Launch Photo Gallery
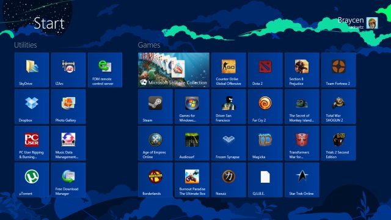 [68, 106]
